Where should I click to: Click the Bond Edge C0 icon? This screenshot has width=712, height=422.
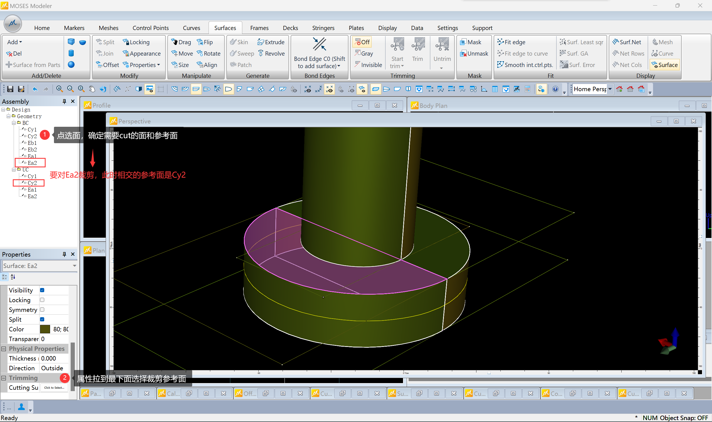tap(319, 45)
